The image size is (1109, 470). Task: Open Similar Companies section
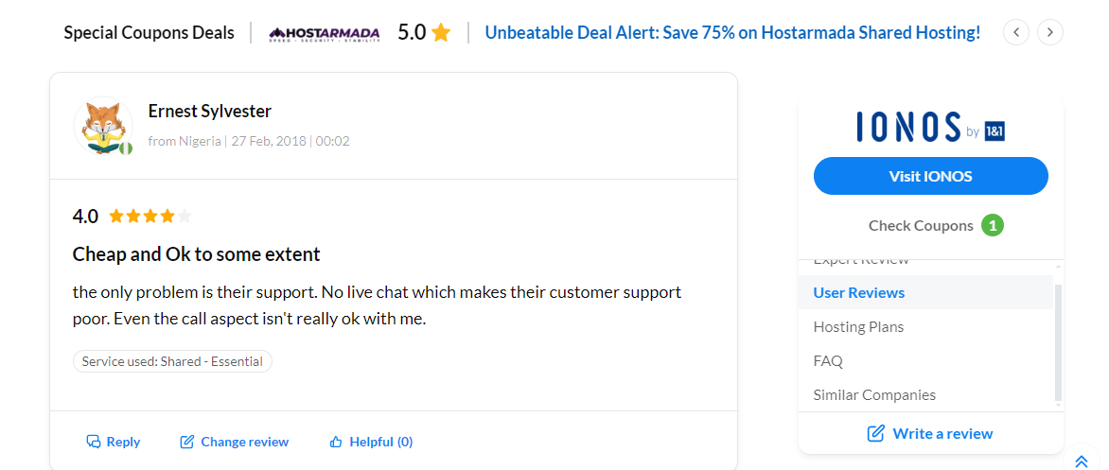pos(874,395)
